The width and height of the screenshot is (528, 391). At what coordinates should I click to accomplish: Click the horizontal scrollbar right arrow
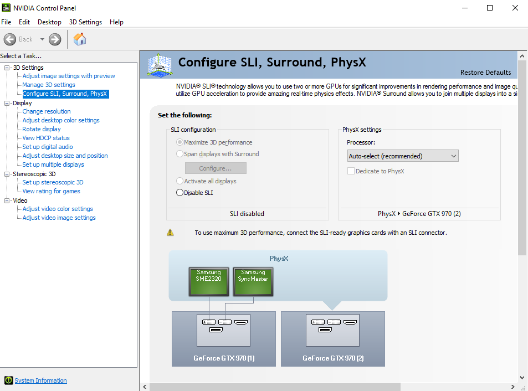[x=513, y=387]
